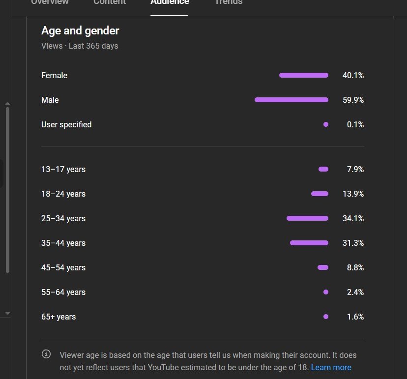The image size is (407, 379).
Task: Click the 65+ years data dot
Action: pos(326,317)
